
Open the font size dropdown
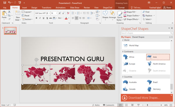pos(57,13)
